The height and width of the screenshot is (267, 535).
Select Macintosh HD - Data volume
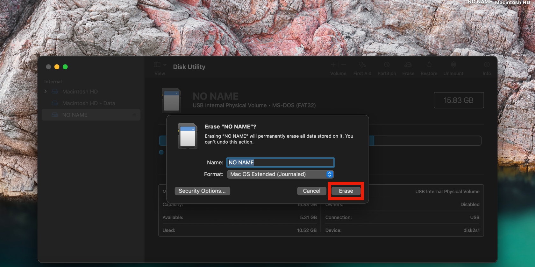tap(89, 103)
